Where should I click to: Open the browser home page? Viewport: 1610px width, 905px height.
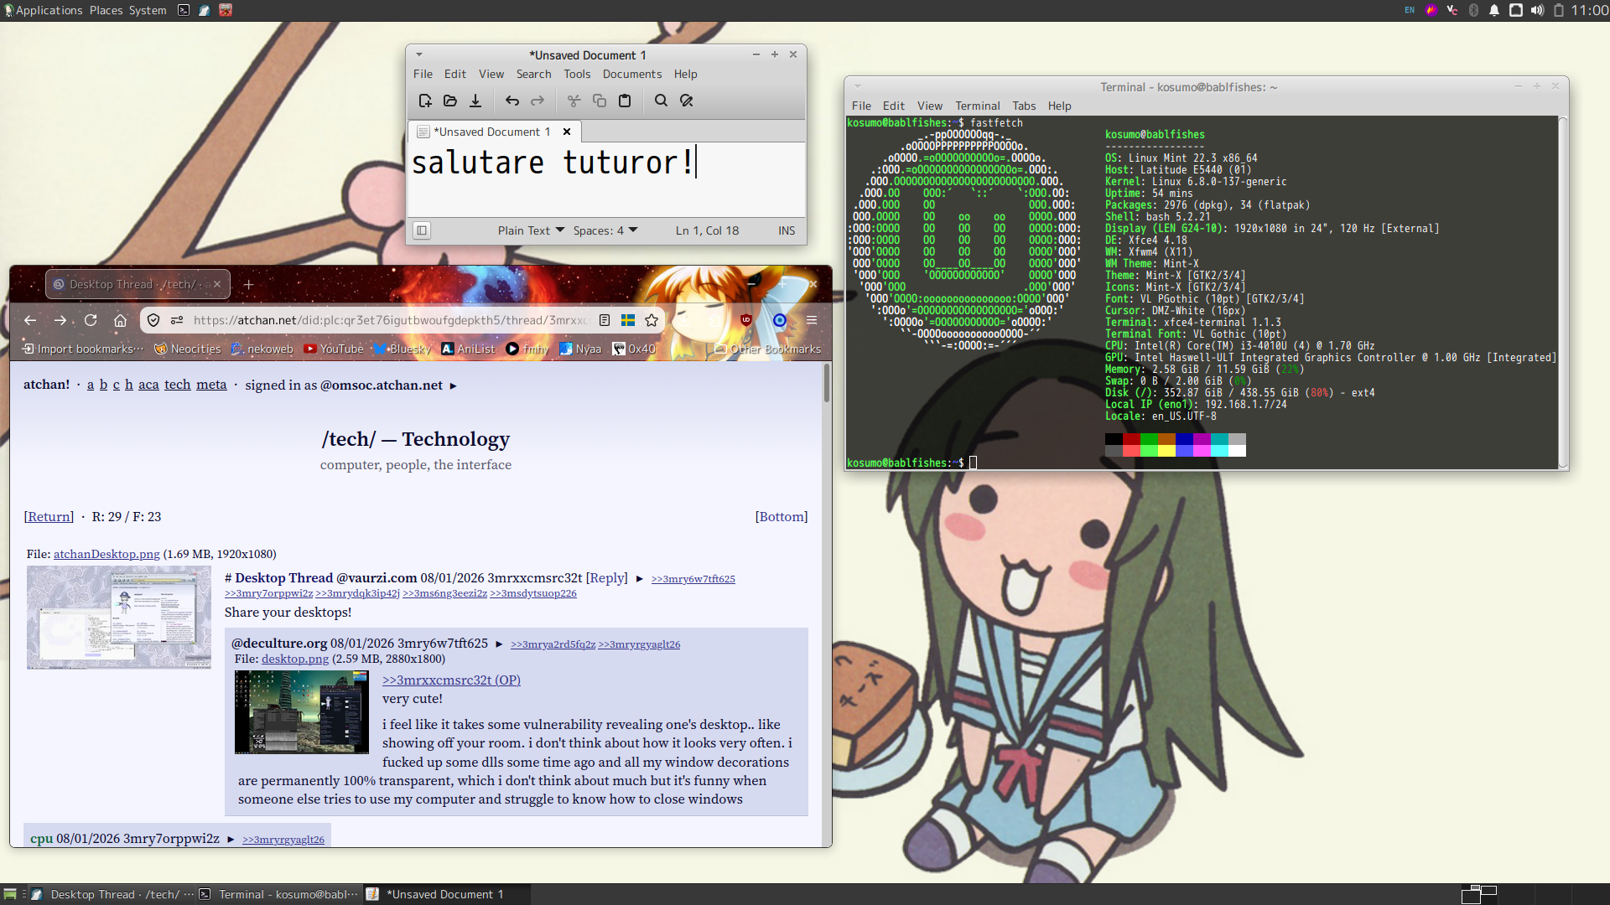pos(121,320)
